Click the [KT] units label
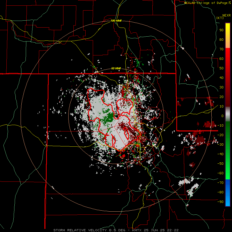 tap(220, 18)
